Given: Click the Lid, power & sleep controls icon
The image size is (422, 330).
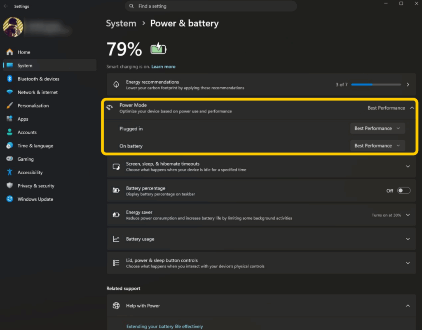Looking at the screenshot, I should pyautogui.click(x=116, y=263).
